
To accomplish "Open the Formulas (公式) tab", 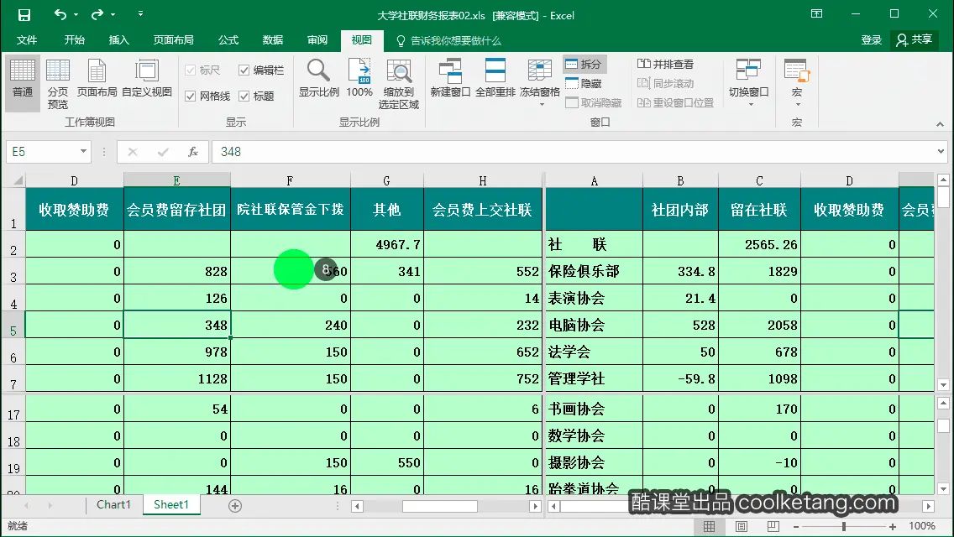I will (x=228, y=40).
